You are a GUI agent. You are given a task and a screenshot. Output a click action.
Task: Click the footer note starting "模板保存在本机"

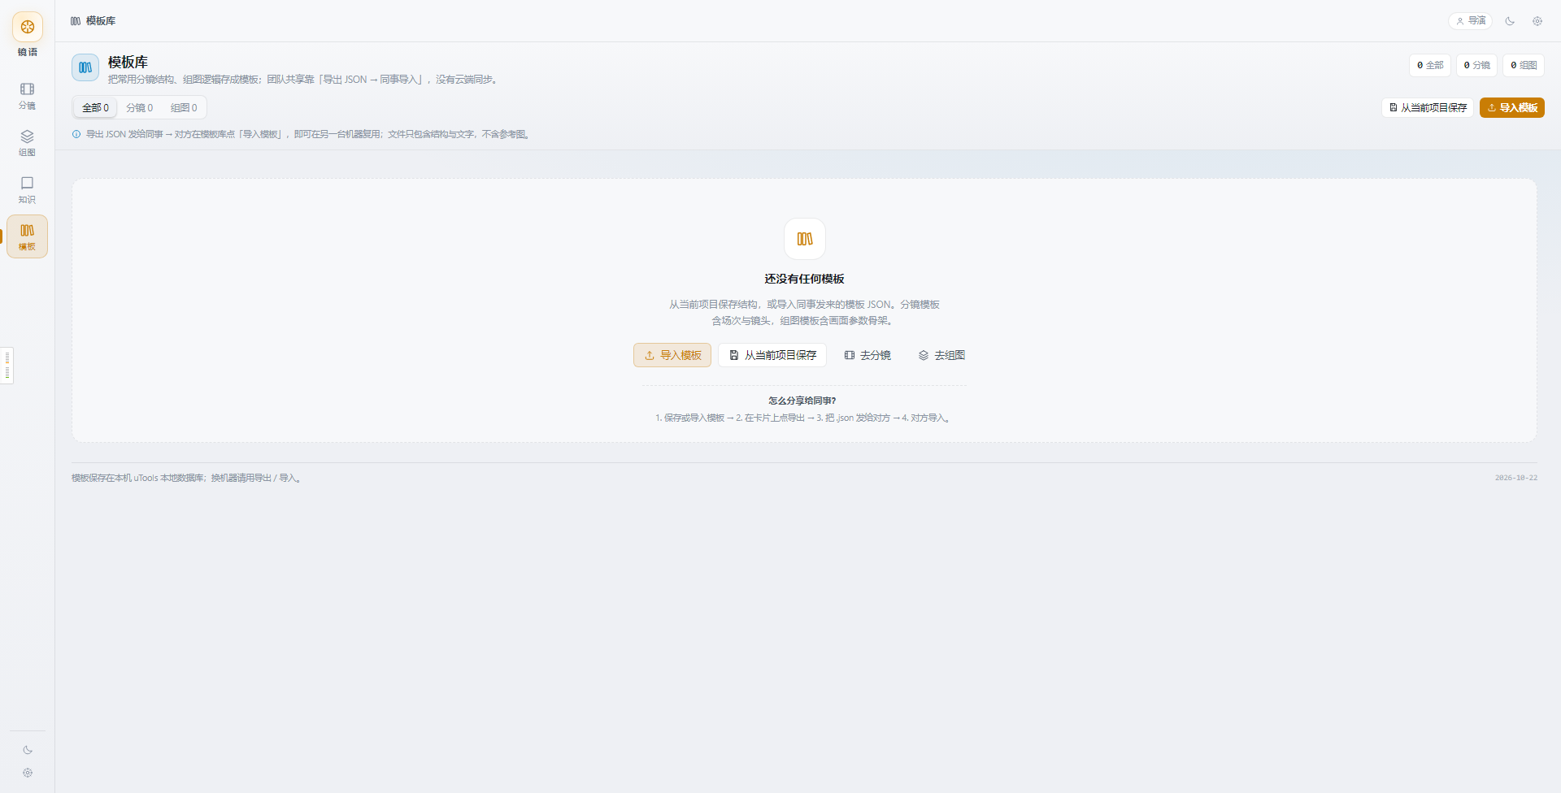click(x=188, y=478)
